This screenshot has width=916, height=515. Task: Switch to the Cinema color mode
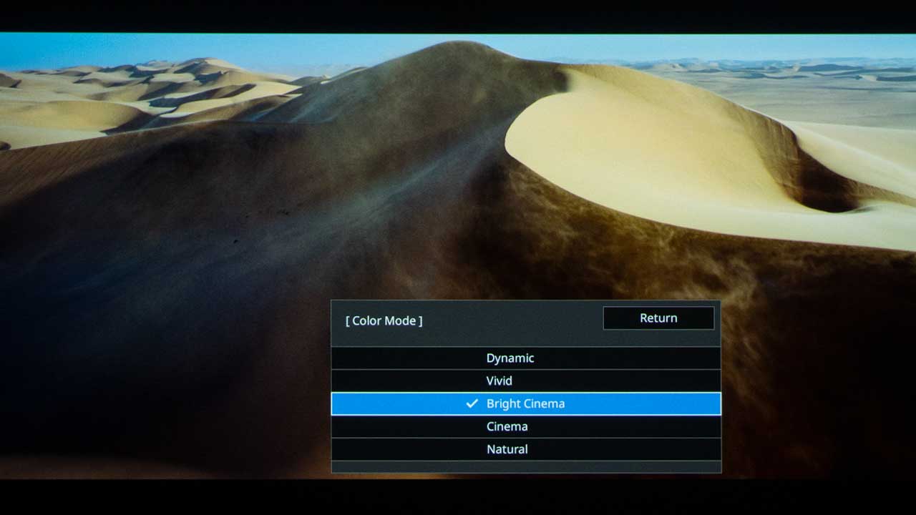click(507, 427)
